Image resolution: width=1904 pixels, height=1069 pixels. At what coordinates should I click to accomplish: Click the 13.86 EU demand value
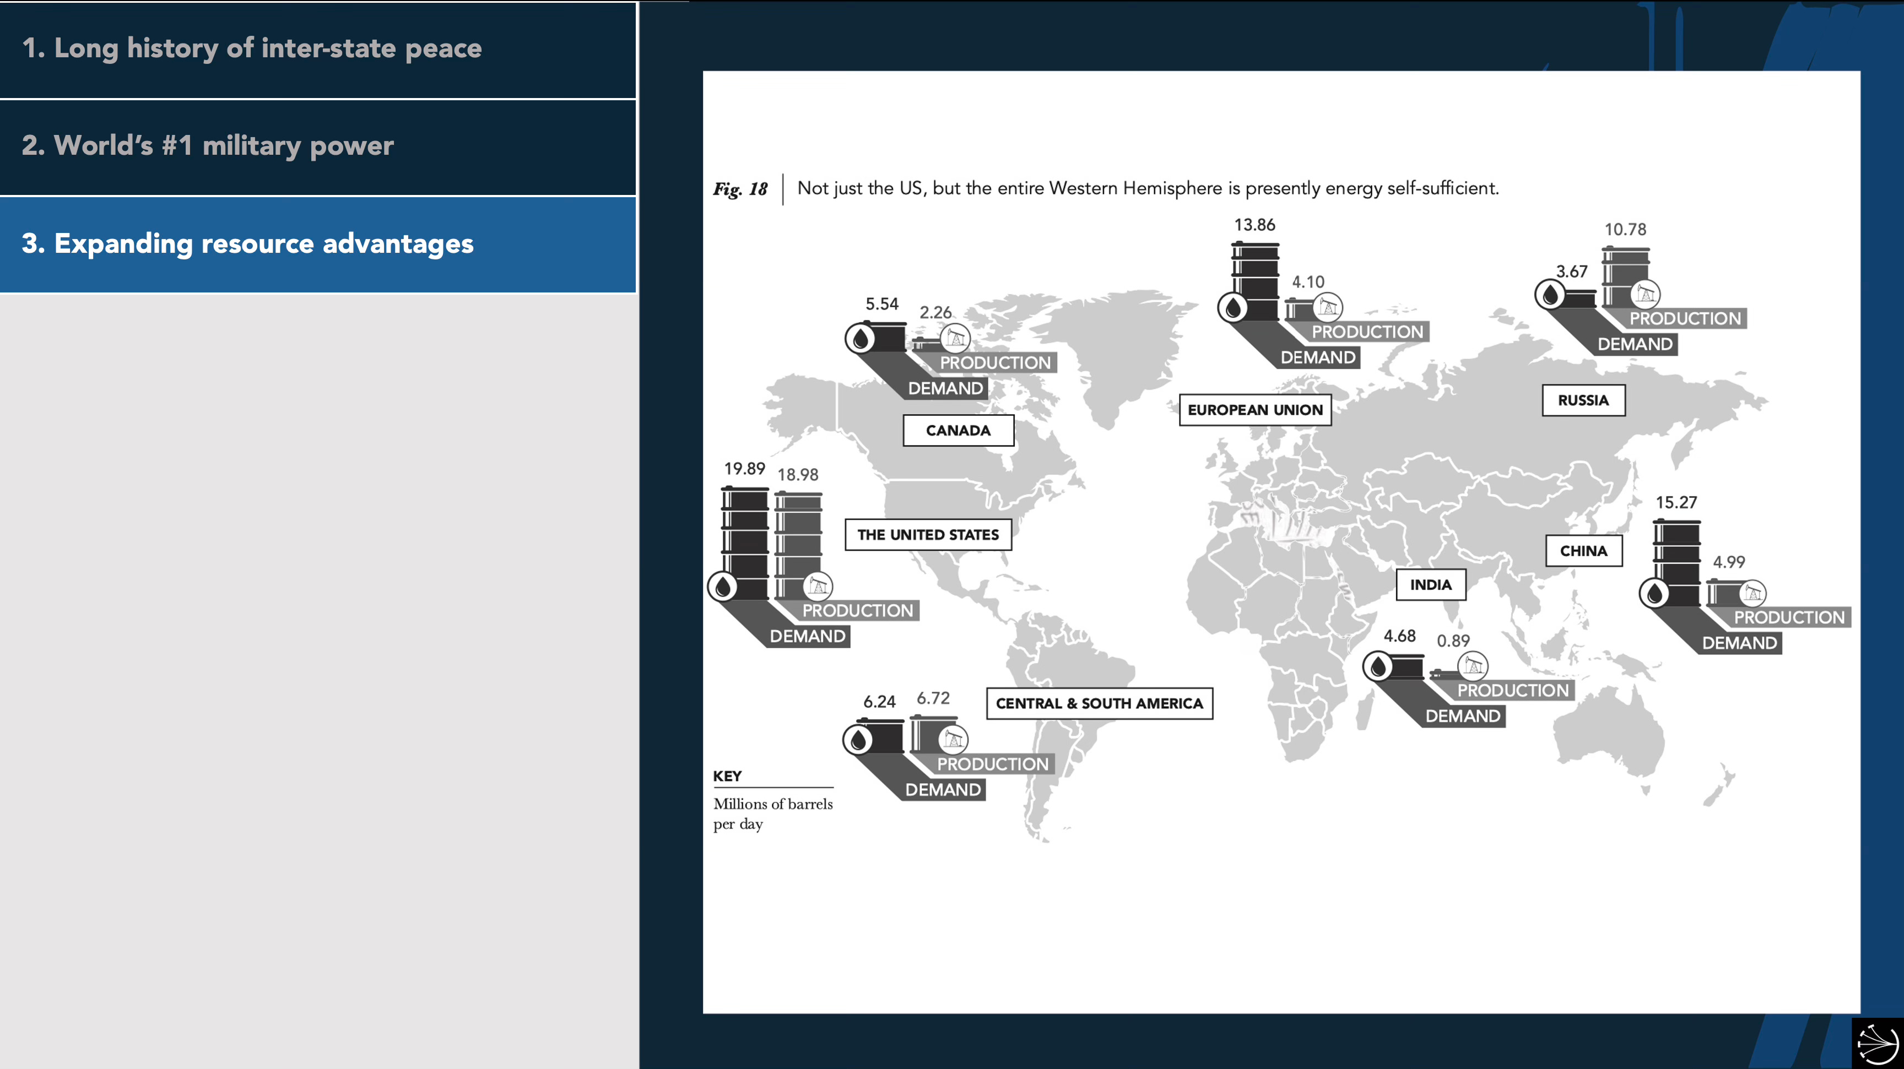pos(1254,225)
